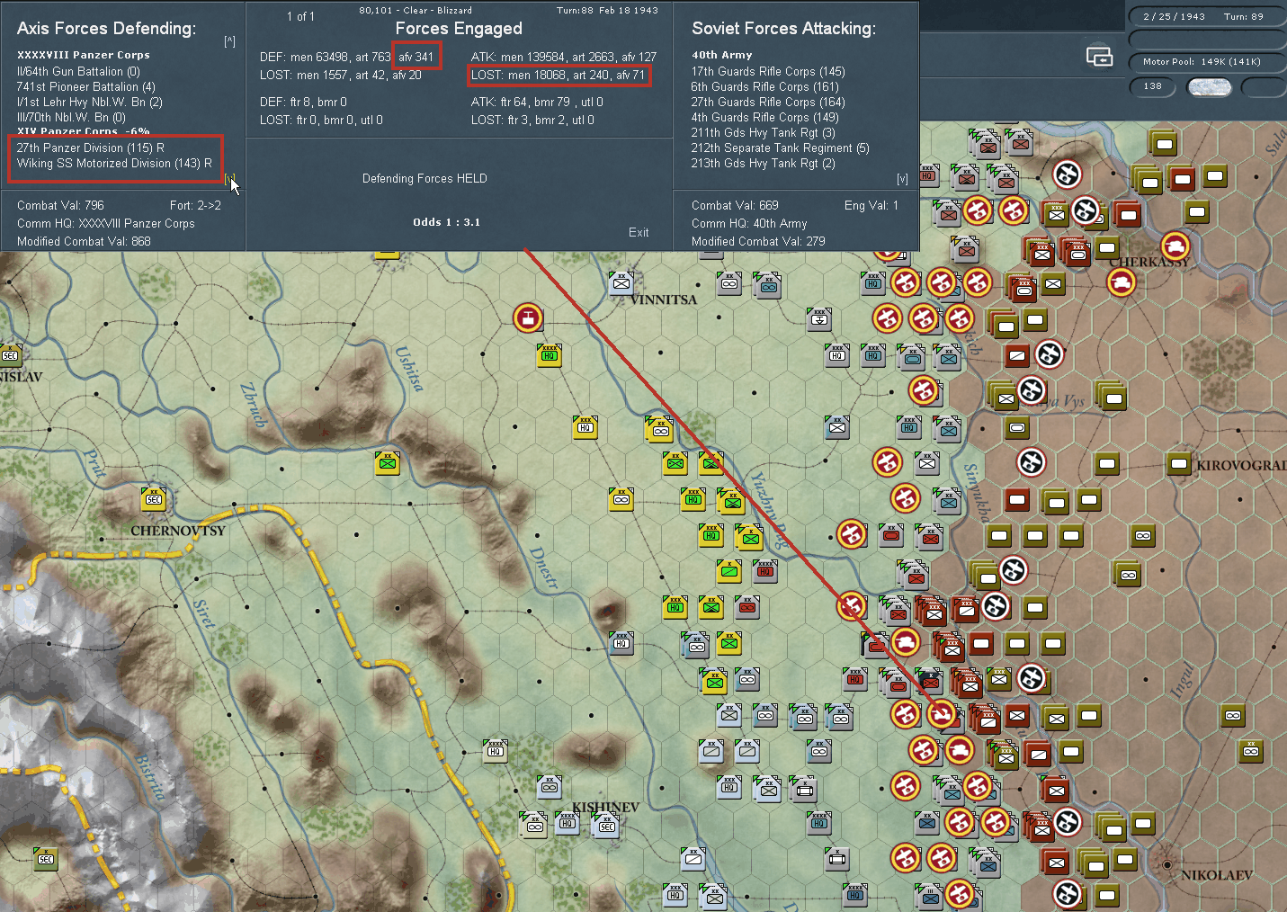The width and height of the screenshot is (1287, 912).
Task: Open the Wiking SS Motorized Division entry
Action: pos(114,163)
